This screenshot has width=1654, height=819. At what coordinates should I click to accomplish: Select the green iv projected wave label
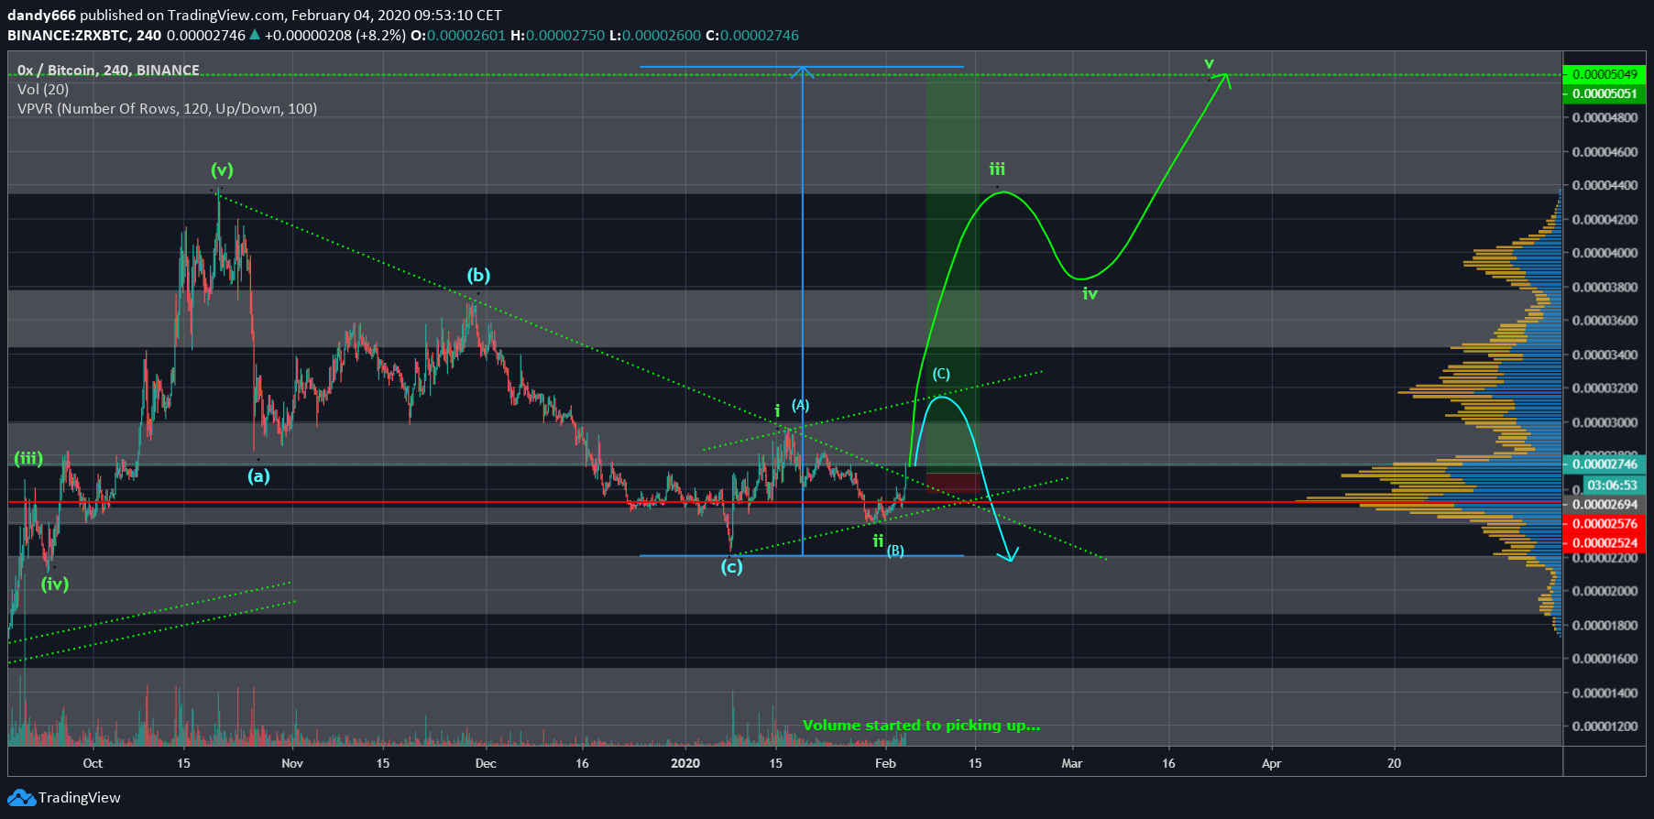click(x=1090, y=294)
